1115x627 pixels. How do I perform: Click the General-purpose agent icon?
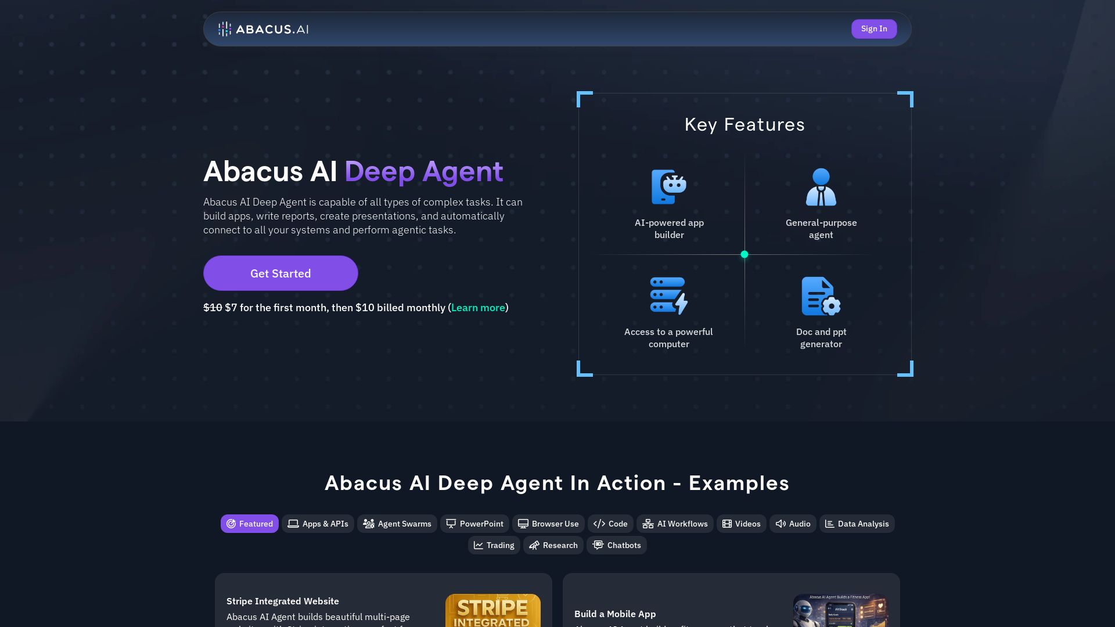point(821,187)
